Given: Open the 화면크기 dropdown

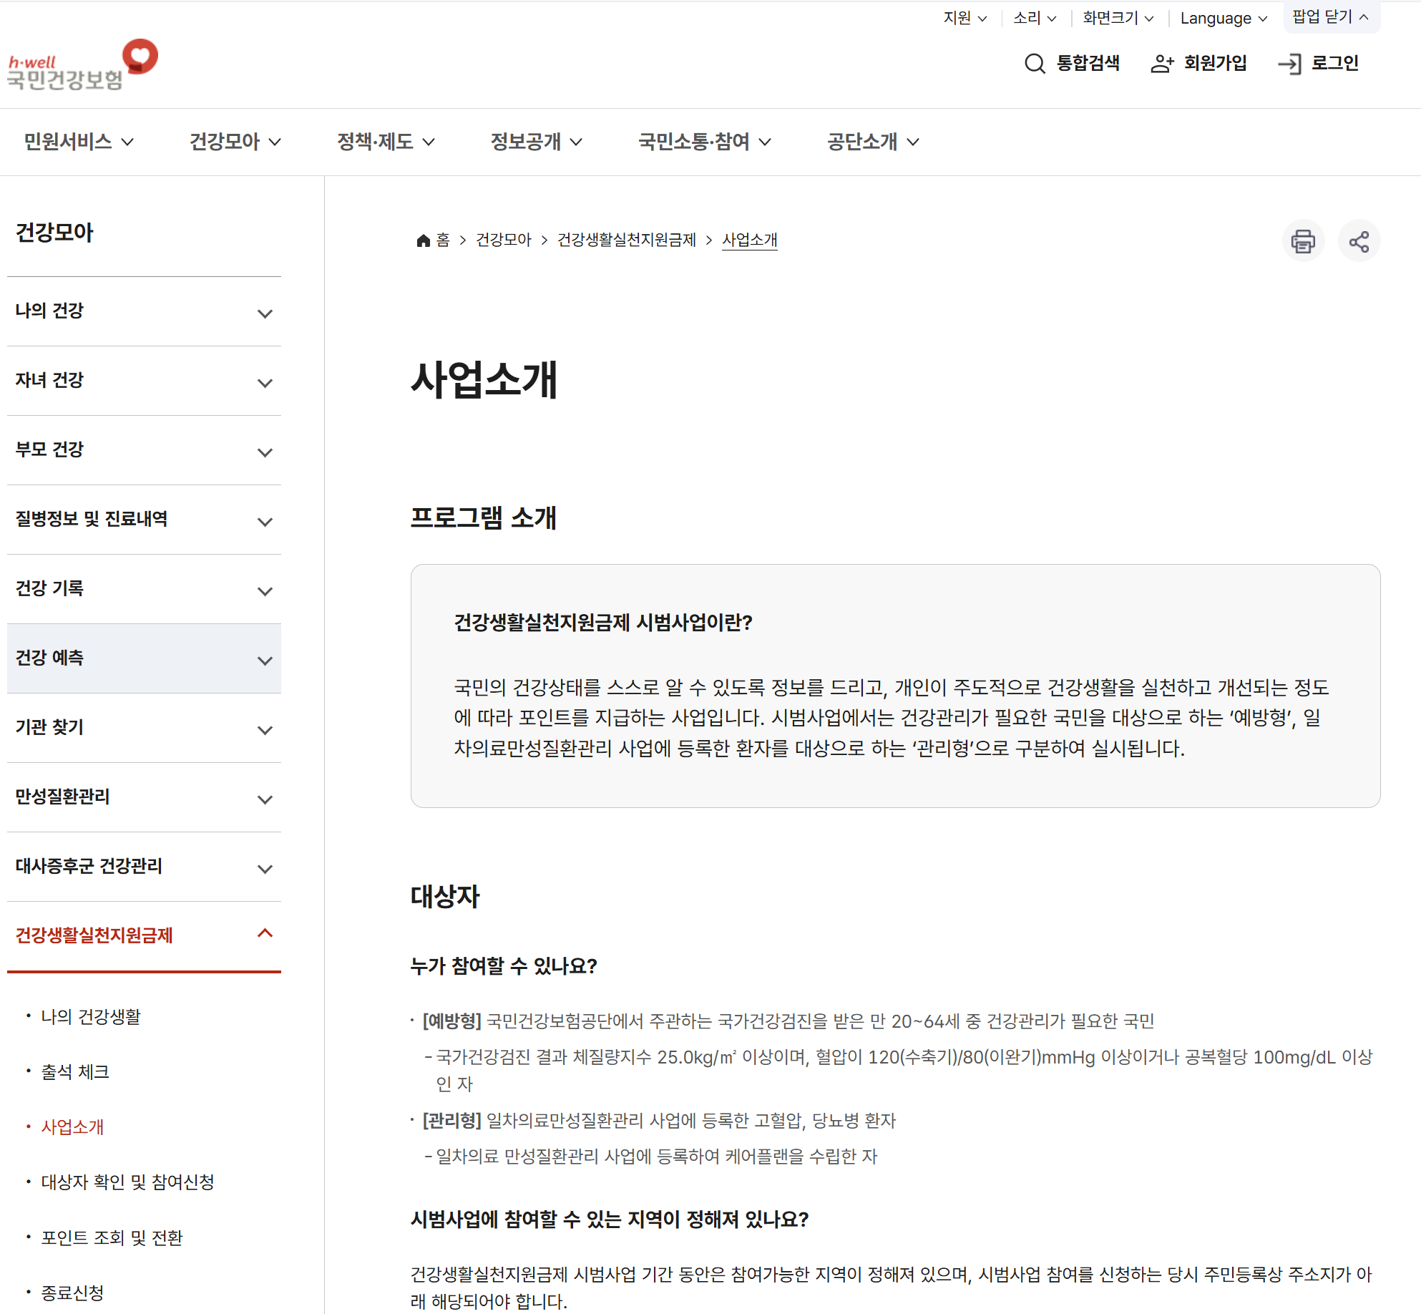Looking at the screenshot, I should 1117,18.
